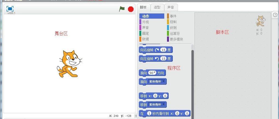Screen dimensions: 279x119
Task: Click the stage collapse arrow beside coordinates
Action: pos(136,116)
